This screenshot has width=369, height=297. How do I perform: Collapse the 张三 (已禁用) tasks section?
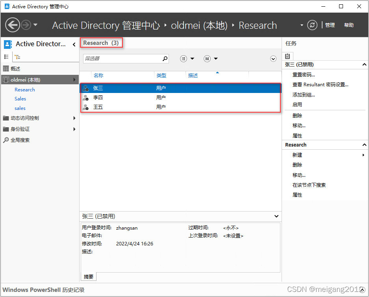pyautogui.click(x=364, y=65)
